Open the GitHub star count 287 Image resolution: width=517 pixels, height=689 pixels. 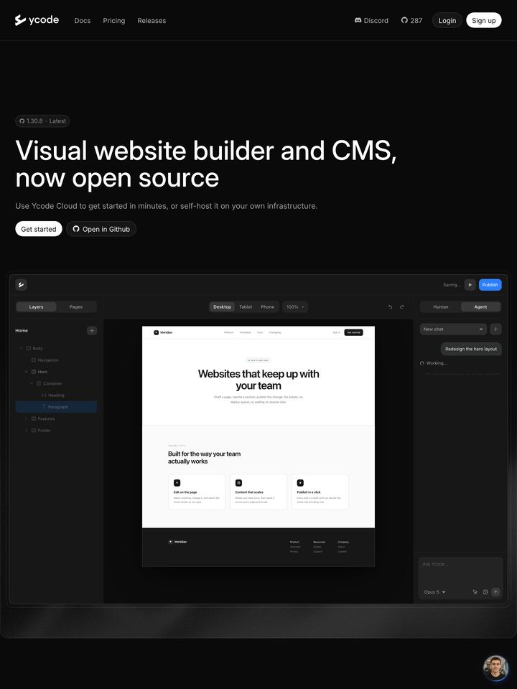411,20
